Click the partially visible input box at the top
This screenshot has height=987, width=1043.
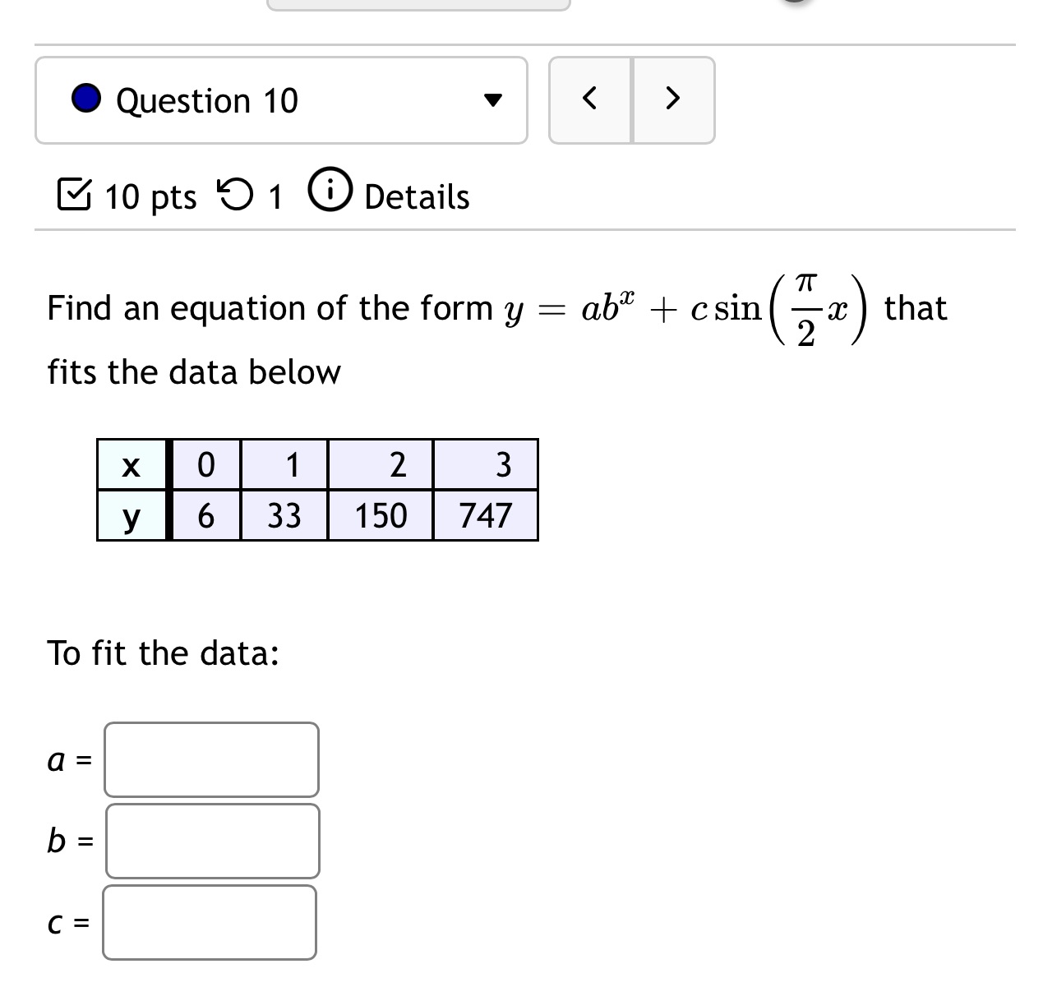[419, 3]
